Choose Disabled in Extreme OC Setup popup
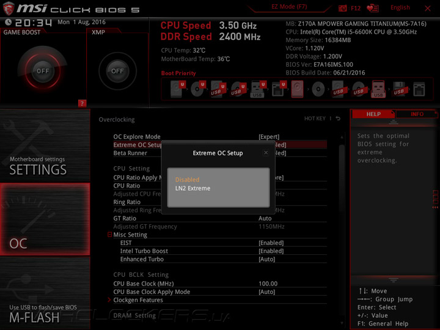The height and width of the screenshot is (330, 440). coord(187,180)
